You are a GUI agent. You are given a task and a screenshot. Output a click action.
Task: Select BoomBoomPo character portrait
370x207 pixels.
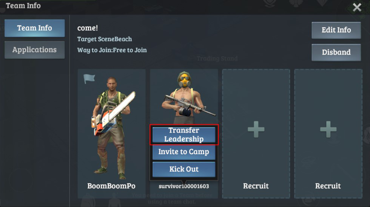112,127
